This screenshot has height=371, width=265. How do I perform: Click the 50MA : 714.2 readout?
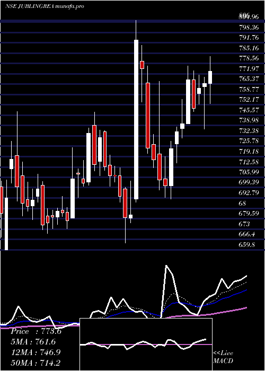36,363
